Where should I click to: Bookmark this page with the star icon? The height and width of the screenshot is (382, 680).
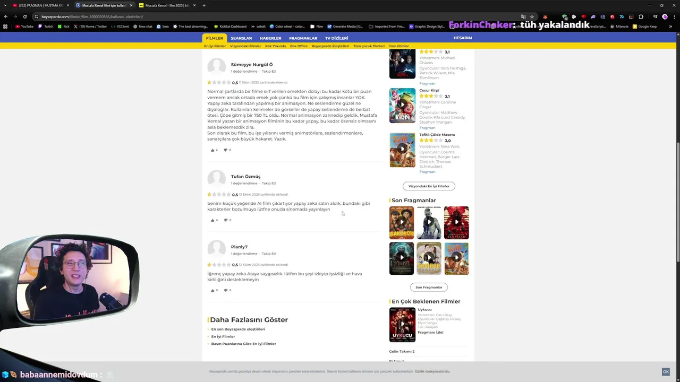coord(532,16)
